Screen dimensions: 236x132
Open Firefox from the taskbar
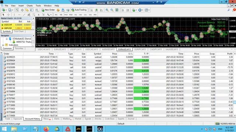tap(46, 129)
